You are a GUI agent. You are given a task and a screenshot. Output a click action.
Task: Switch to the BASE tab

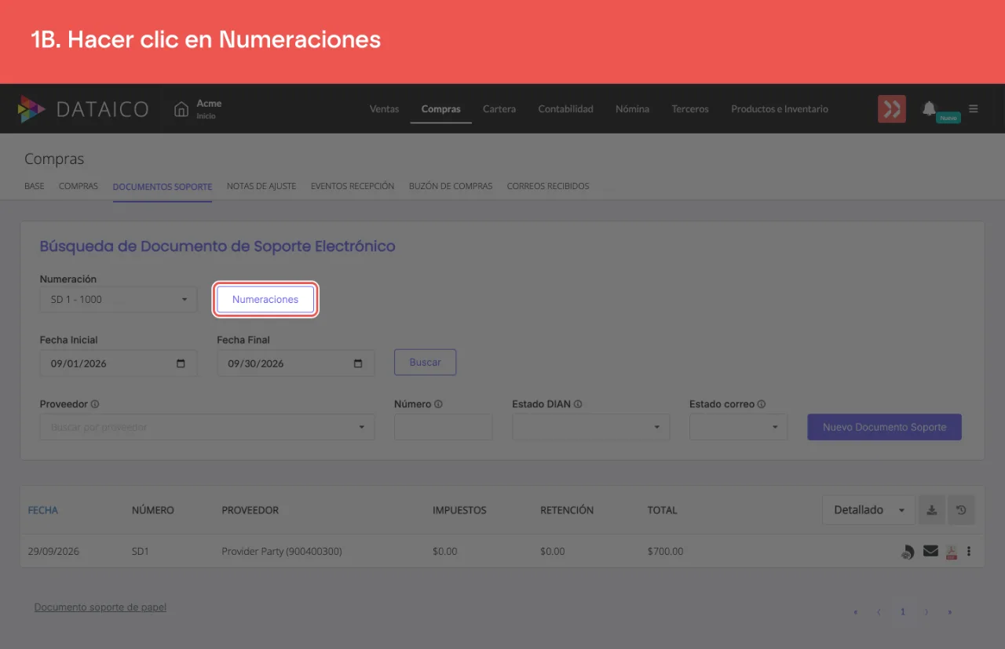pos(35,187)
